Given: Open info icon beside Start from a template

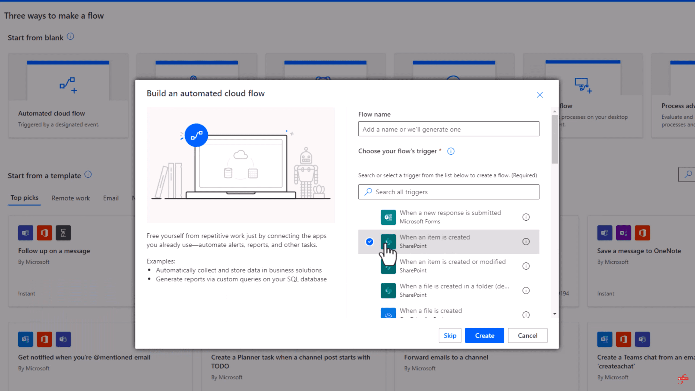Looking at the screenshot, I should pos(88,174).
